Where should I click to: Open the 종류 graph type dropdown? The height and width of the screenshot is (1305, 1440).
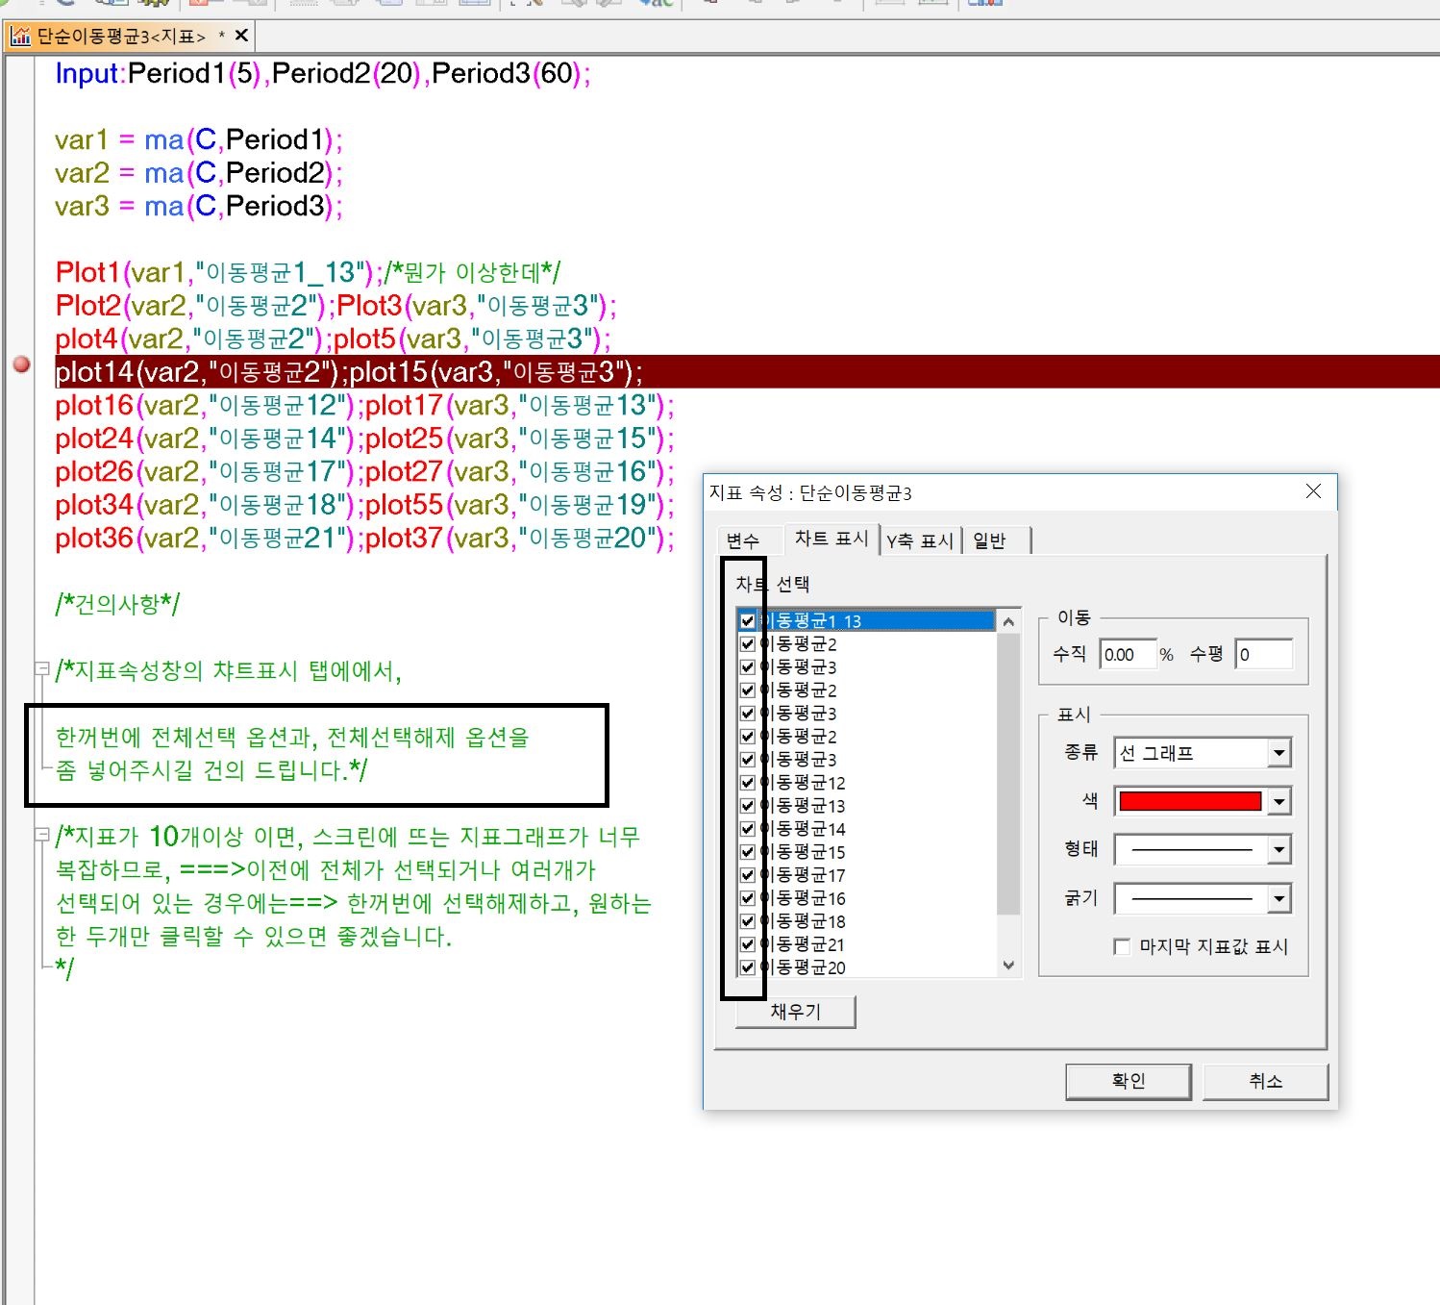(x=1278, y=753)
